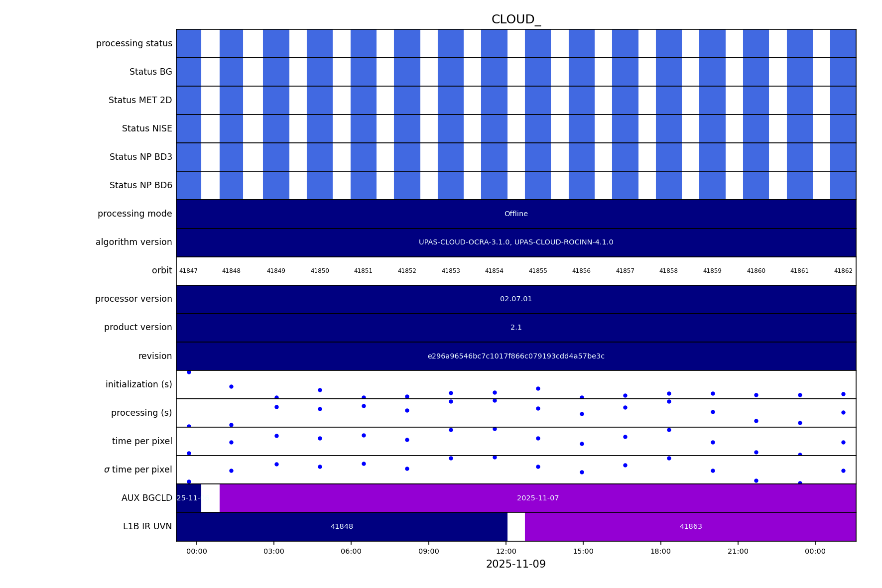
Task: Select the 06:00 tick on time axis
Action: click(351, 551)
